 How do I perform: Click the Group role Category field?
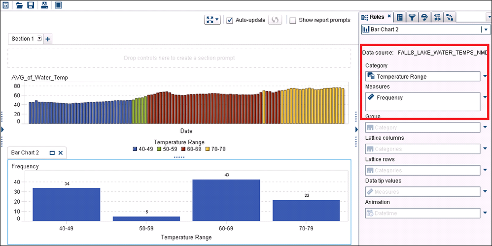coord(422,128)
